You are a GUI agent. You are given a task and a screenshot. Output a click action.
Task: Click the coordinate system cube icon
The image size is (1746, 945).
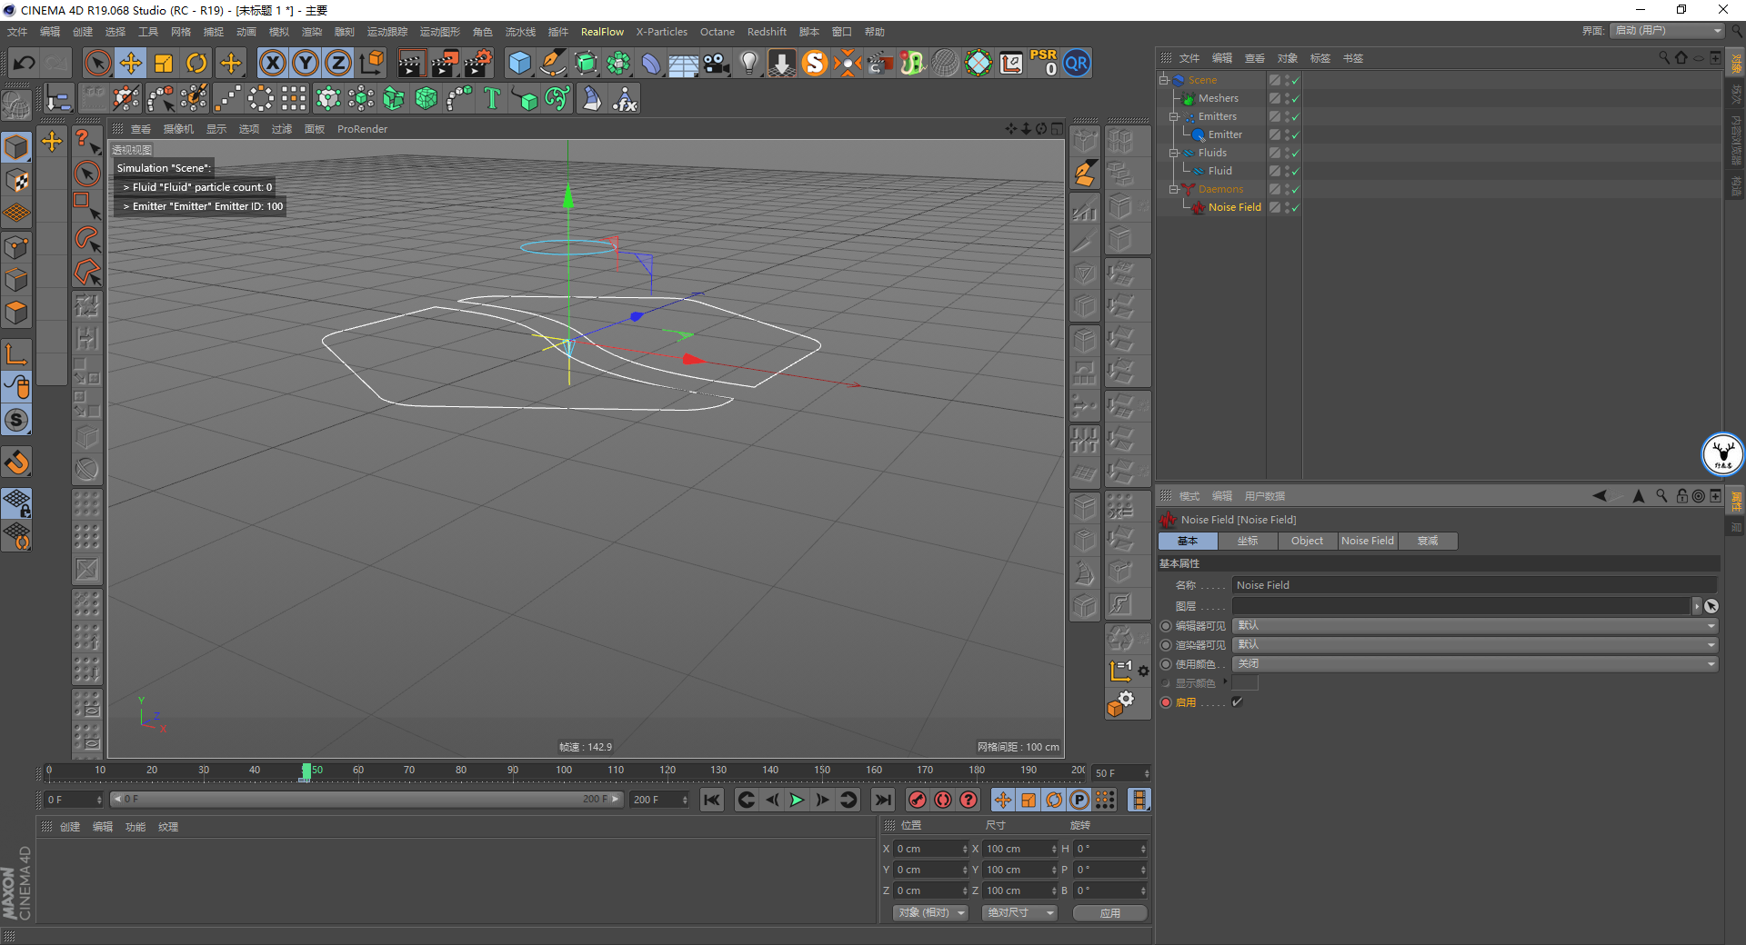(371, 63)
